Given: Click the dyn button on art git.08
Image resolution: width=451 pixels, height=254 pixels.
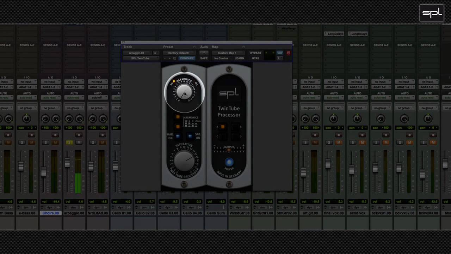Looking at the screenshot, I should coord(310,207).
